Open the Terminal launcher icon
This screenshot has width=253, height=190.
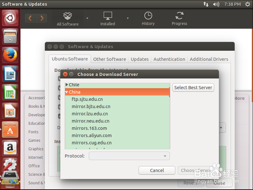(10, 175)
